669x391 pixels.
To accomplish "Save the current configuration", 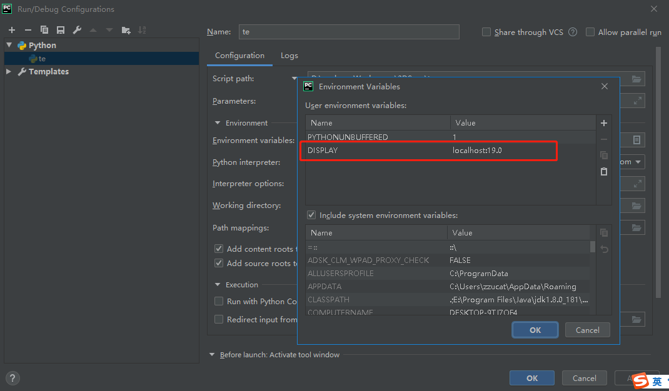I will [x=59, y=29].
